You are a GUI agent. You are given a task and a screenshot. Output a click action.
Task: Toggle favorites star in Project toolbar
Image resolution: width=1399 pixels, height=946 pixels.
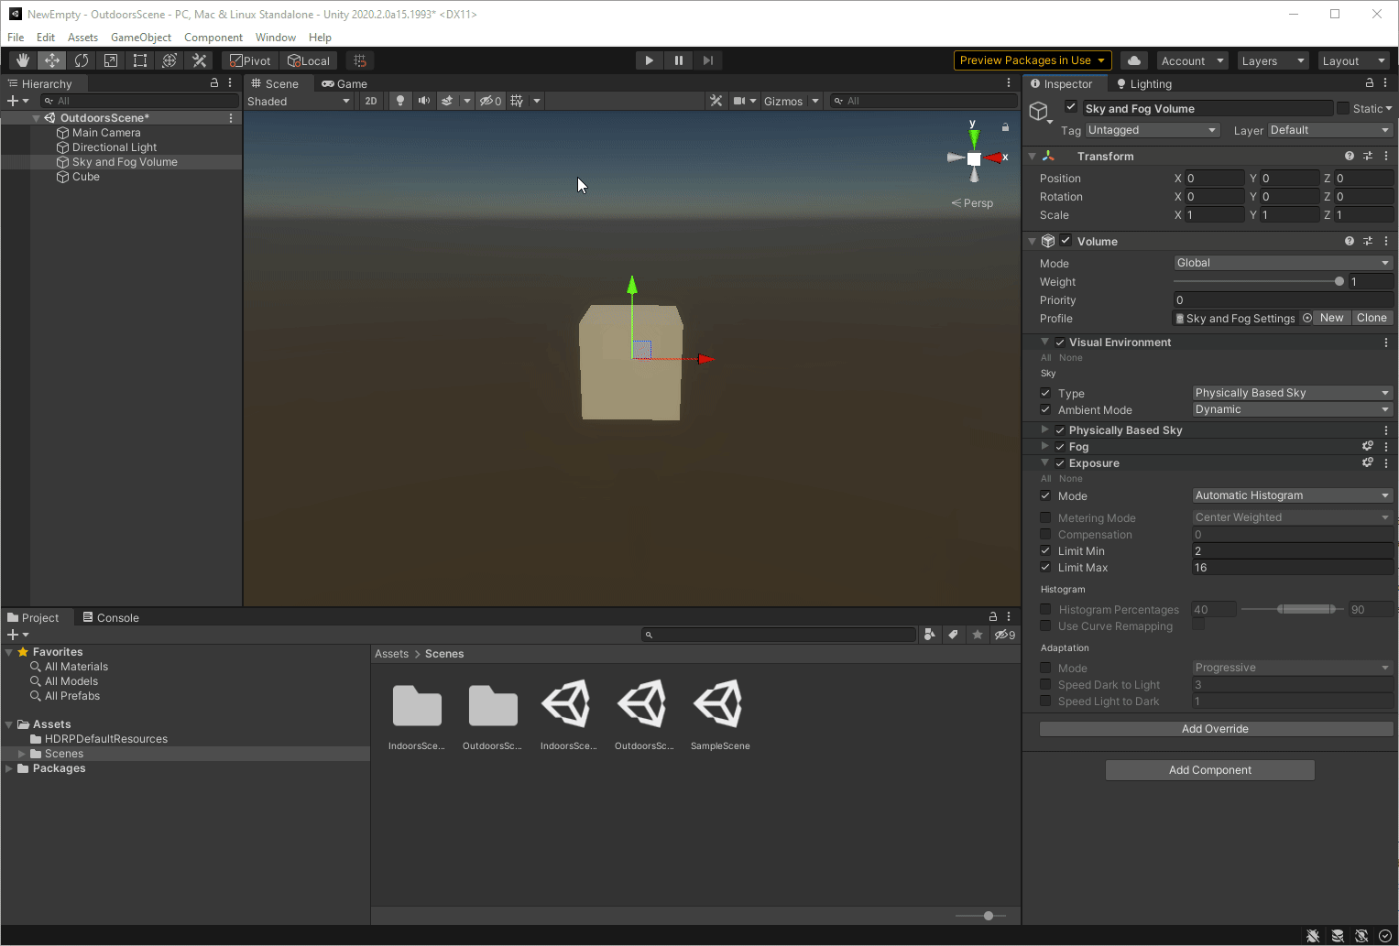click(x=978, y=635)
